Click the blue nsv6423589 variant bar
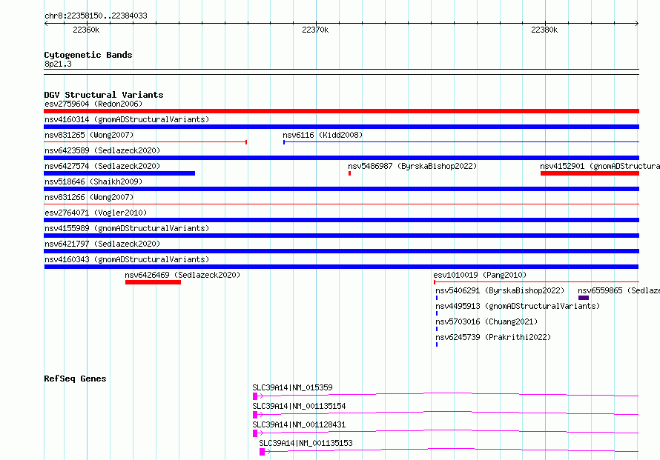This screenshot has height=460, width=660. (x=341, y=158)
